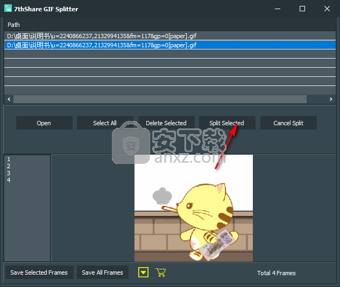
Task: Close the GIF Splitter window
Action: click(x=327, y=9)
